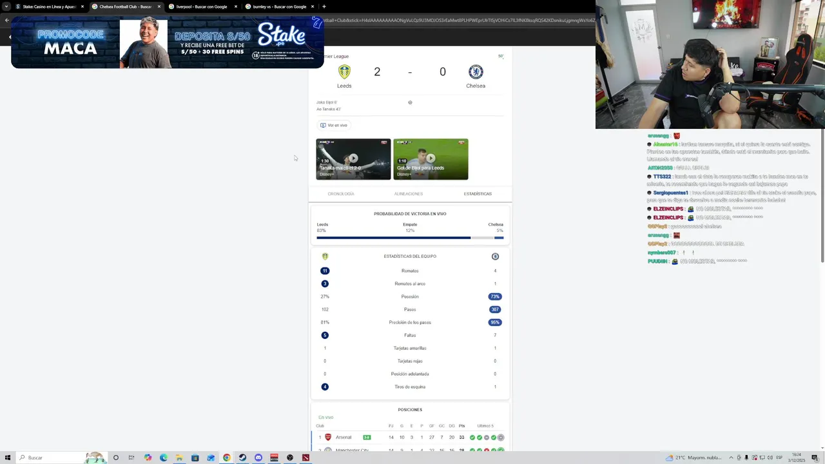Click Chelsea Pases value 307

[495, 309]
